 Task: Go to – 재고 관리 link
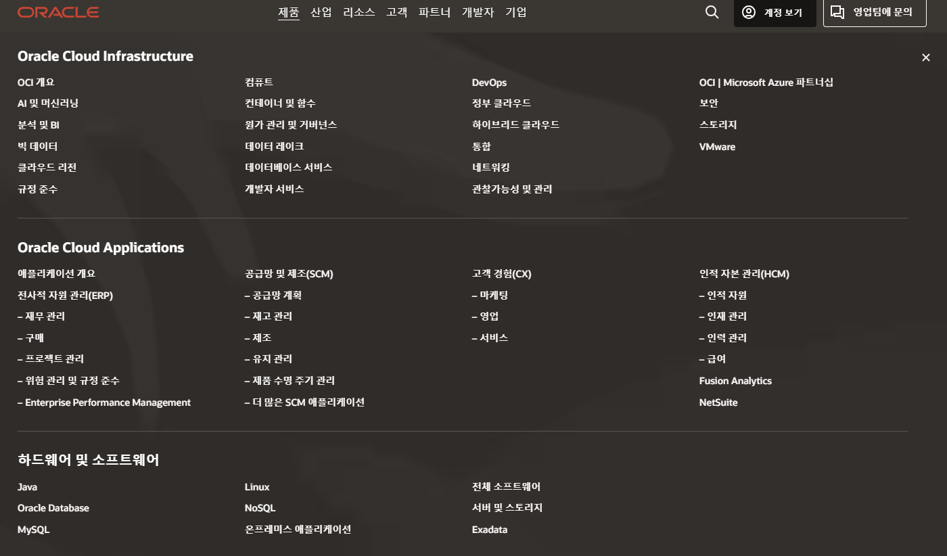269,317
